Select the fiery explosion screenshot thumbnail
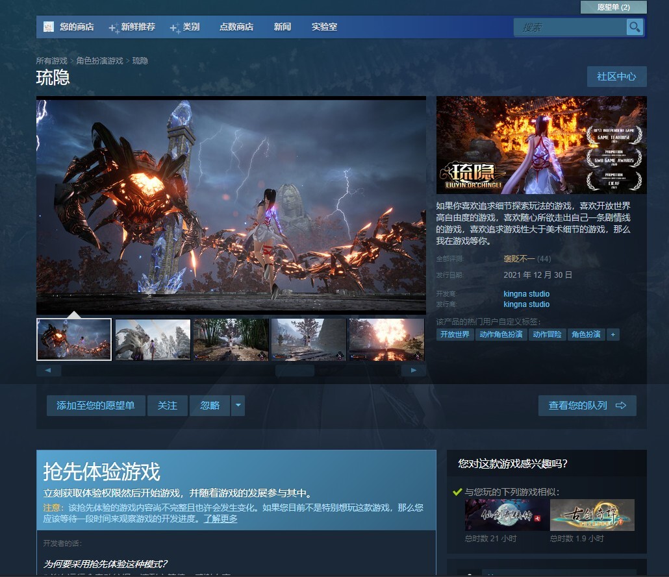 (x=387, y=339)
